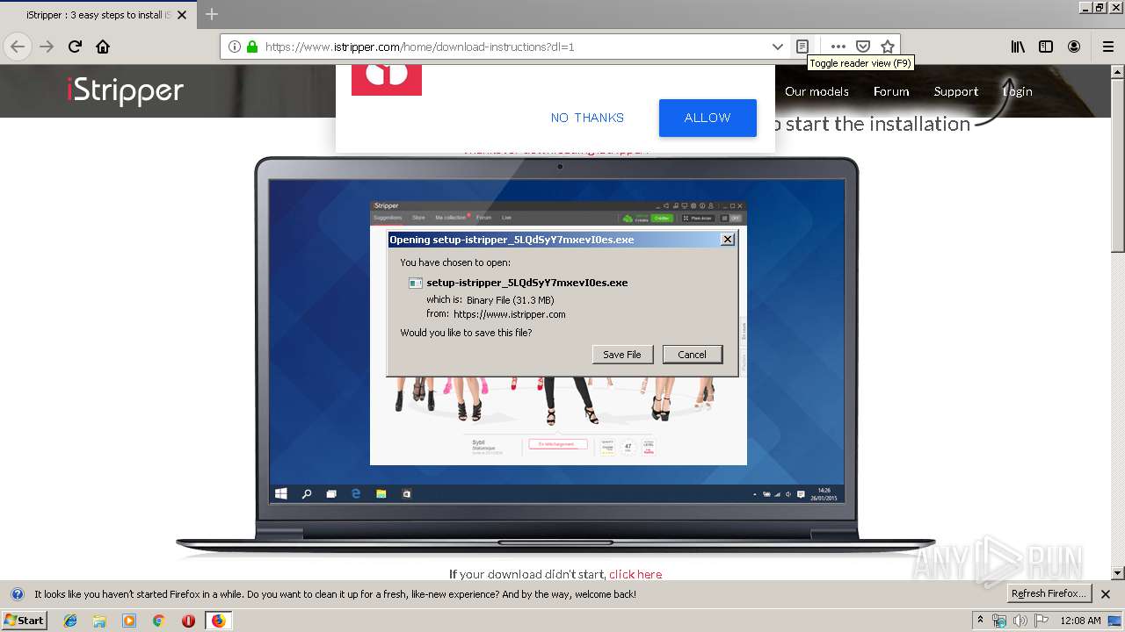
Task: Open Opera icon in taskbar
Action: [188, 620]
